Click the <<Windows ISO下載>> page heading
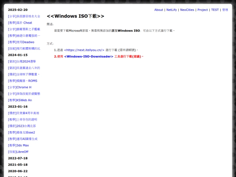The image size is (236, 177). [x=76, y=16]
